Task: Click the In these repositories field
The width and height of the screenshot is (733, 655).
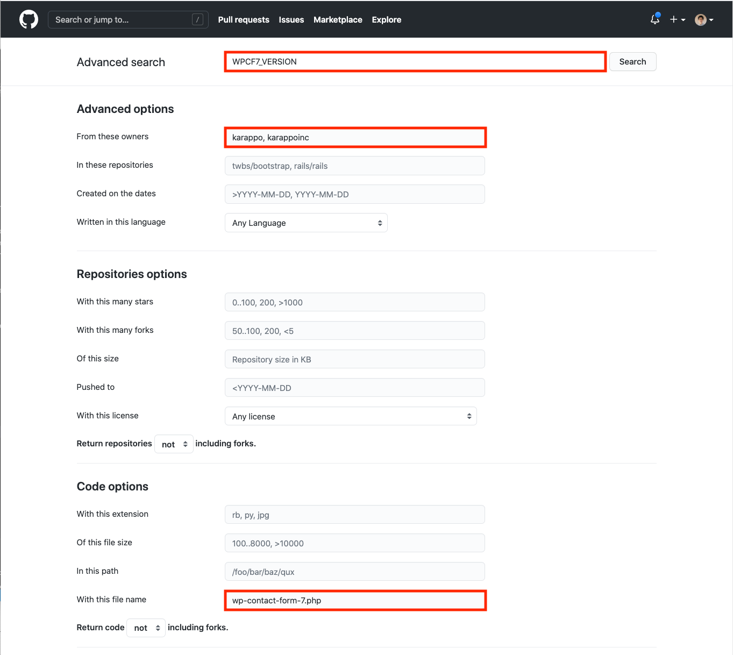Action: coord(355,166)
